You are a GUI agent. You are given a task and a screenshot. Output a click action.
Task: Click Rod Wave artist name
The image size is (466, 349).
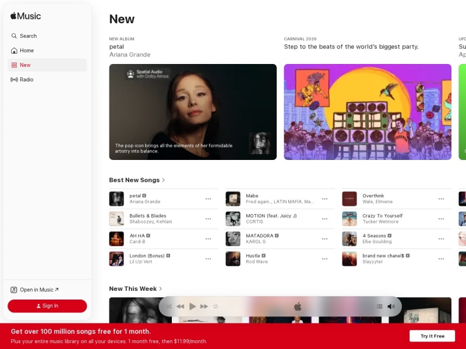[257, 262]
